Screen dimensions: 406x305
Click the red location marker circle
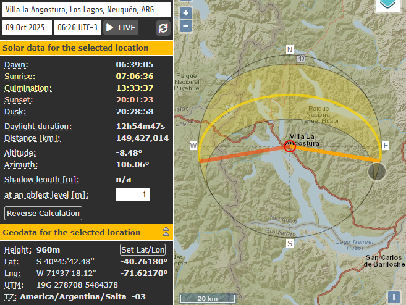289,146
